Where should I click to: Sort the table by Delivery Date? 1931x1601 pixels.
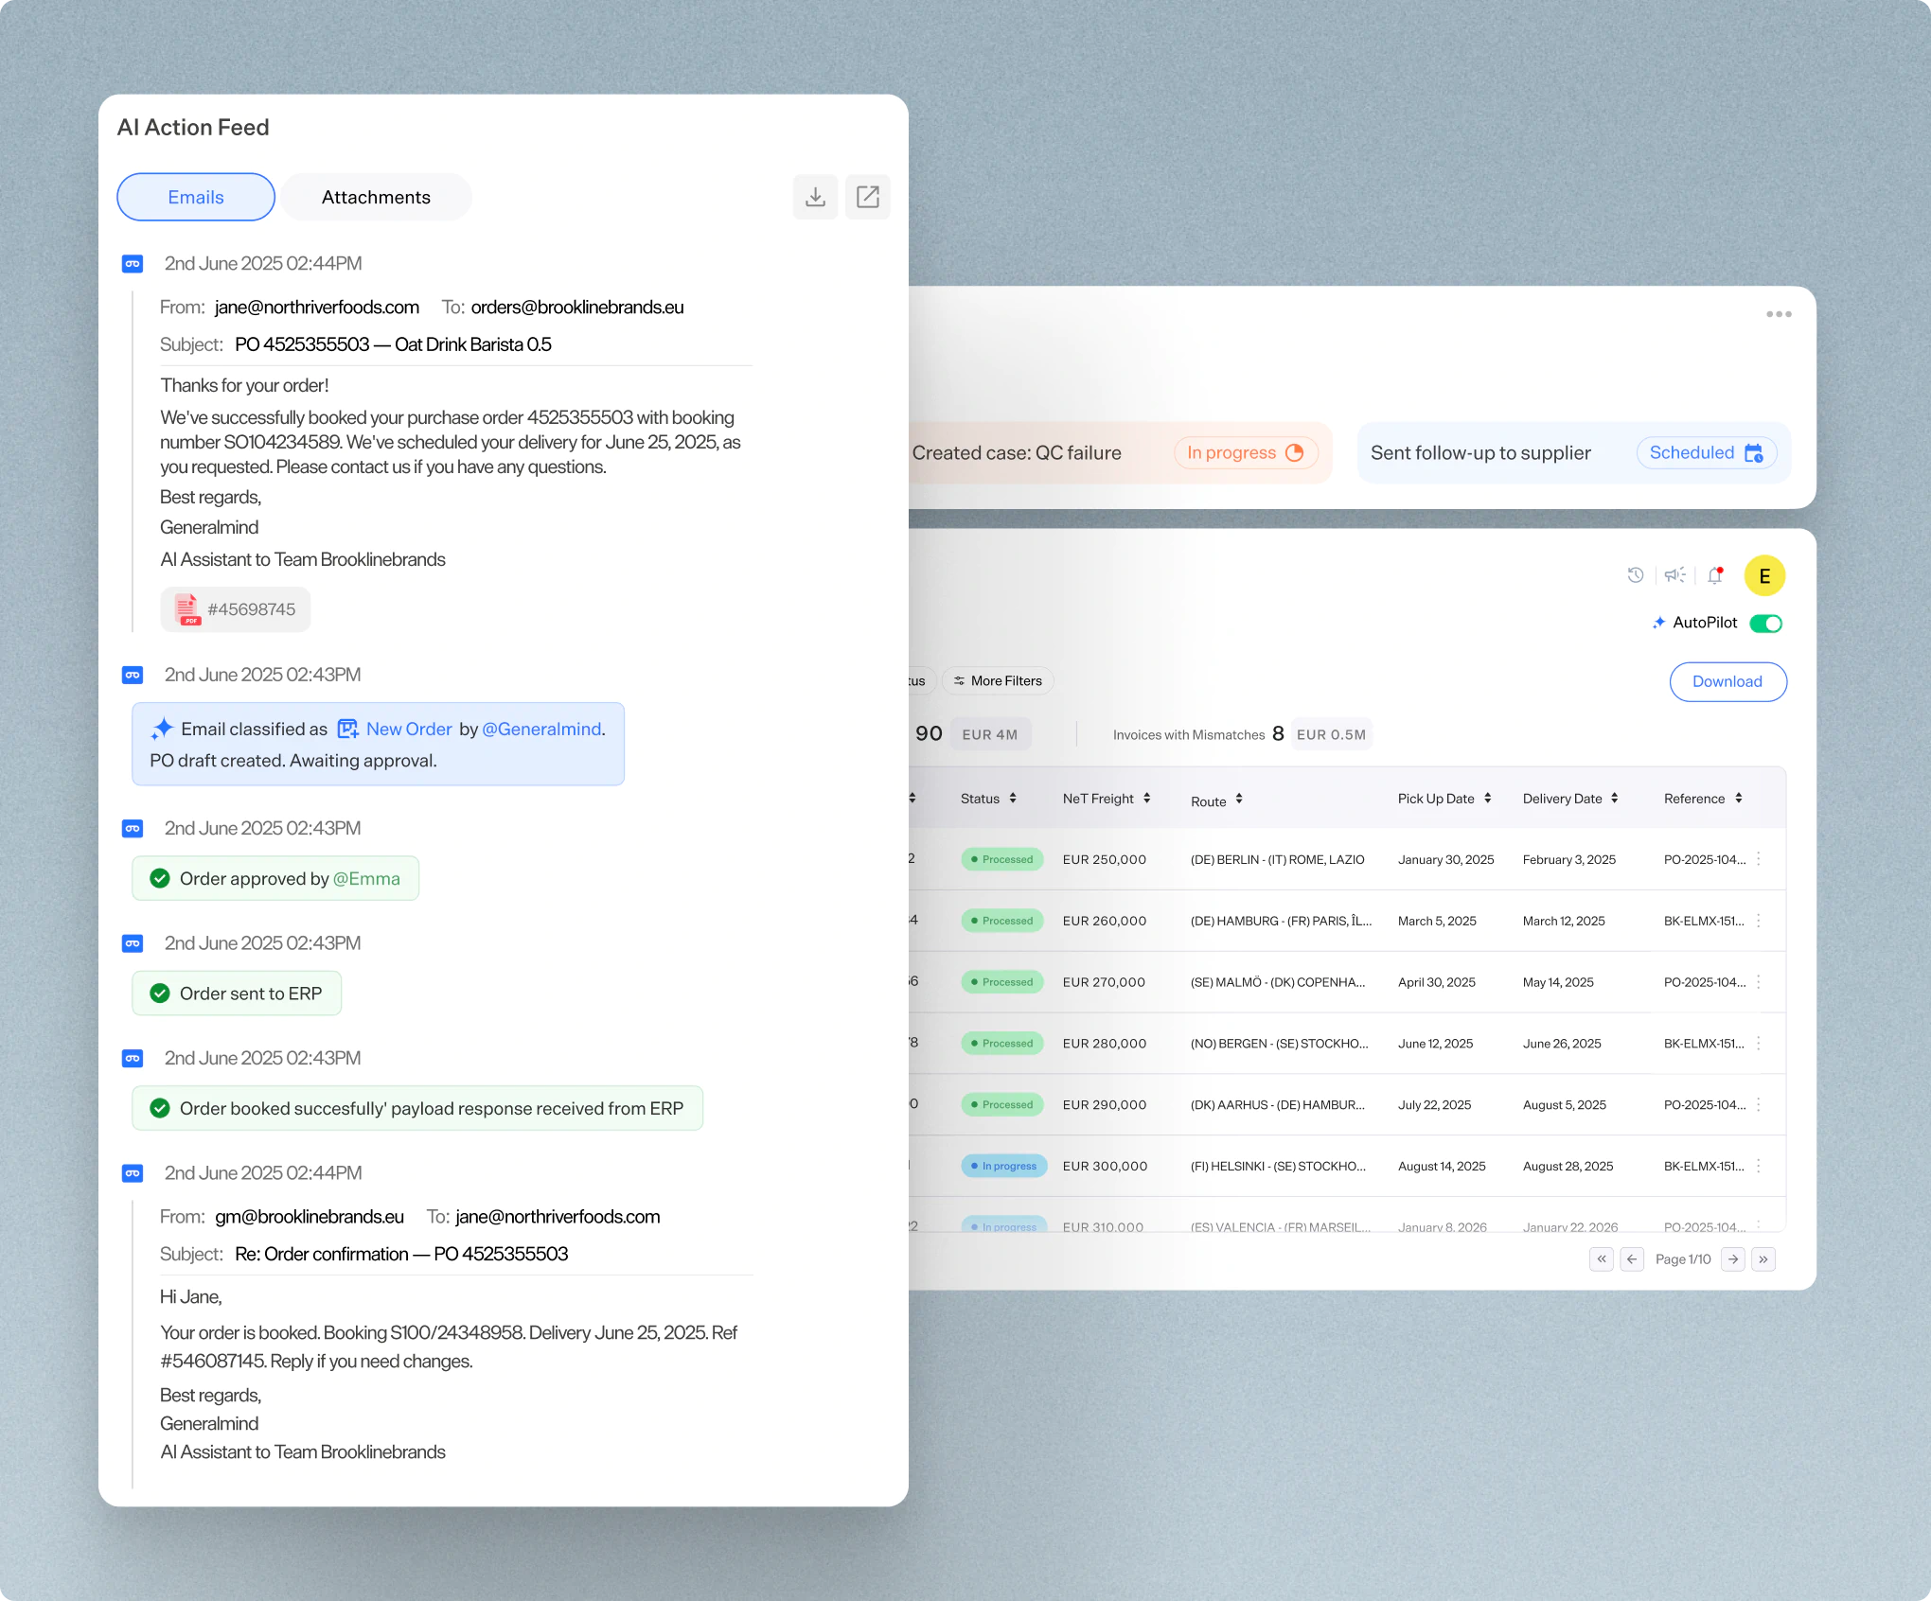[1569, 798]
